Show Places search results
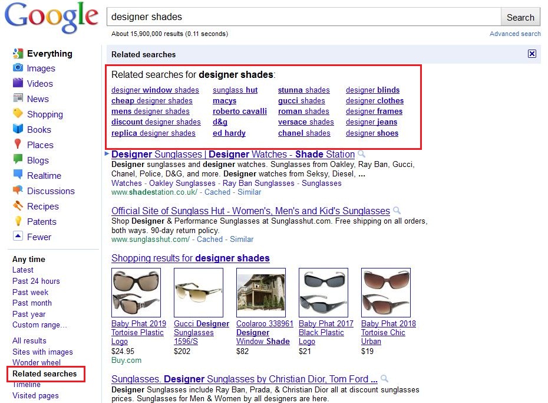Screen dimensions: 548x403 pos(40,145)
